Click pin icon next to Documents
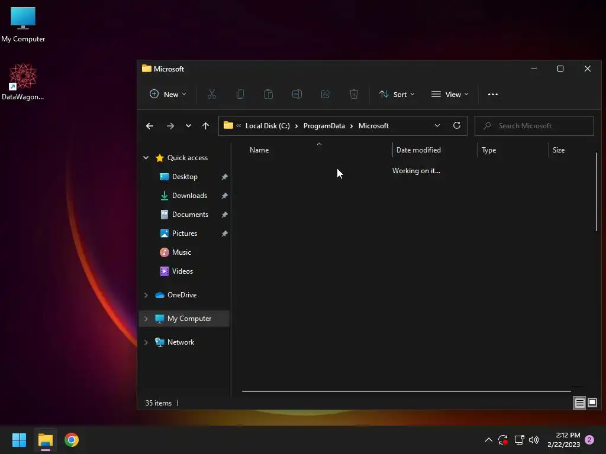Image resolution: width=606 pixels, height=454 pixels. click(224, 215)
